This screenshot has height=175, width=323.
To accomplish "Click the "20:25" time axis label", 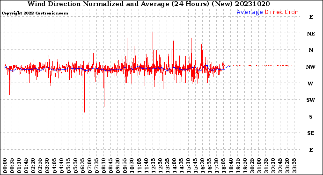I will point(252,166).
